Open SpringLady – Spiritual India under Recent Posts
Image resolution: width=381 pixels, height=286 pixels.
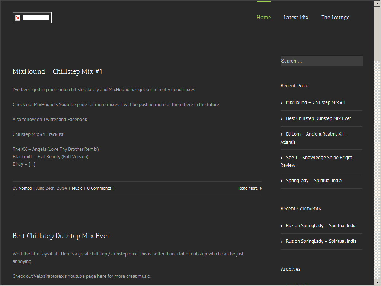pos(314,181)
